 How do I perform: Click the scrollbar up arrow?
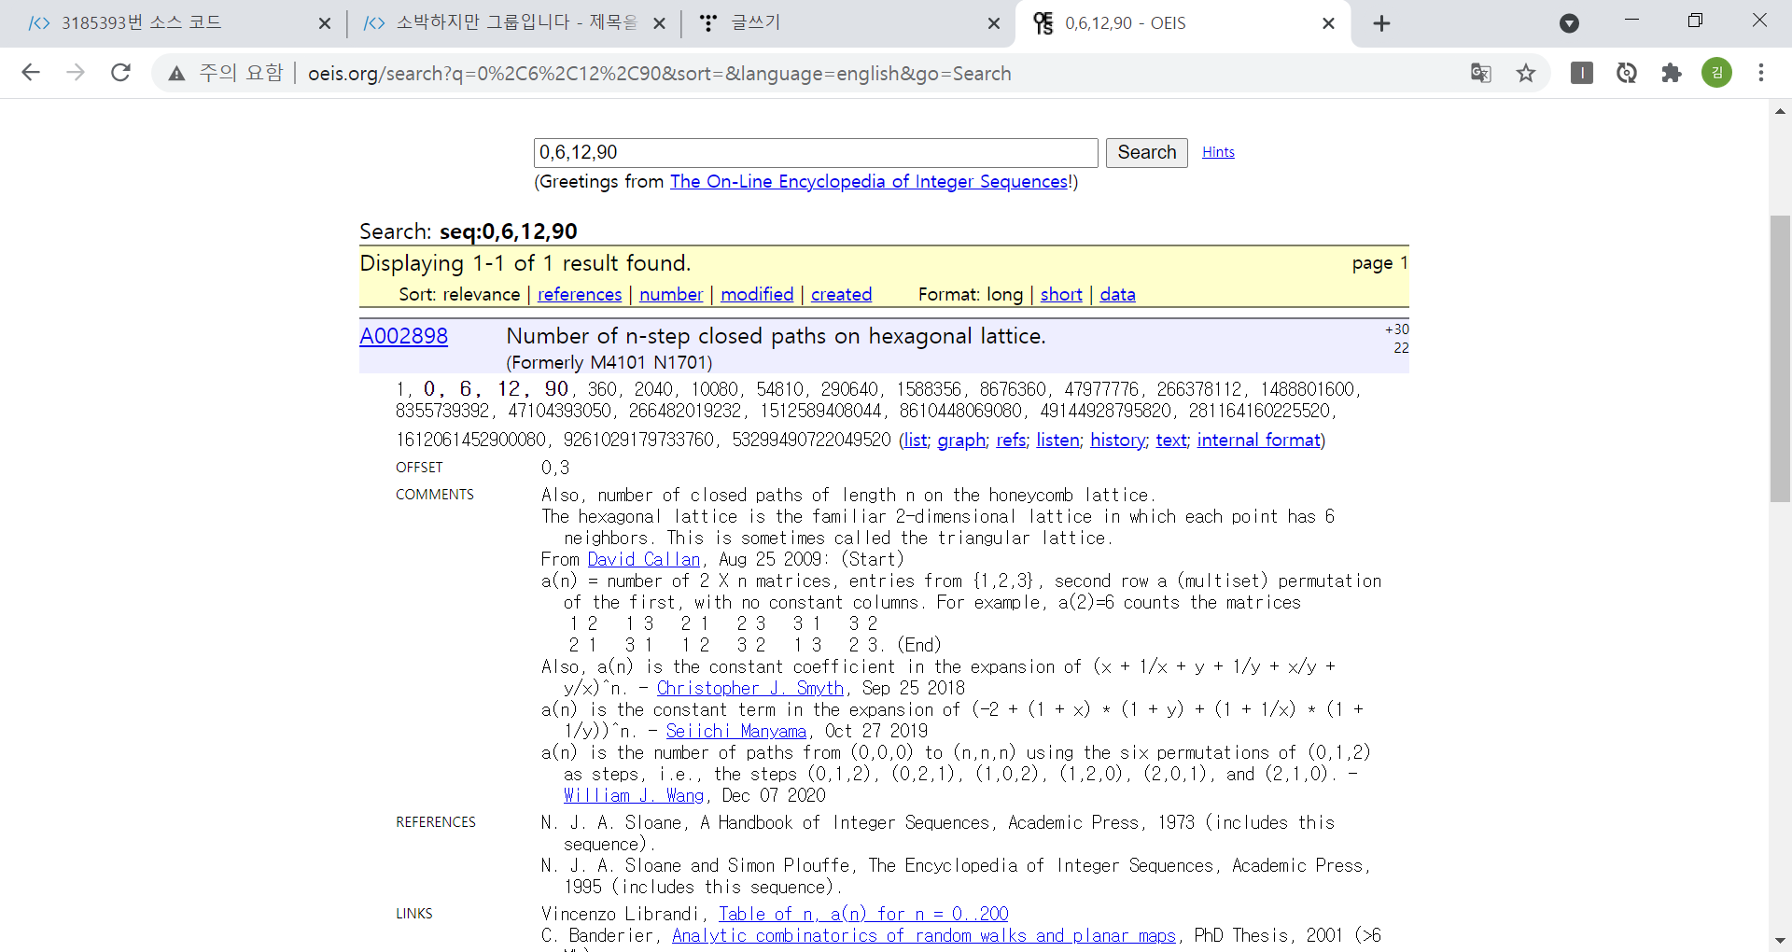point(1780,112)
